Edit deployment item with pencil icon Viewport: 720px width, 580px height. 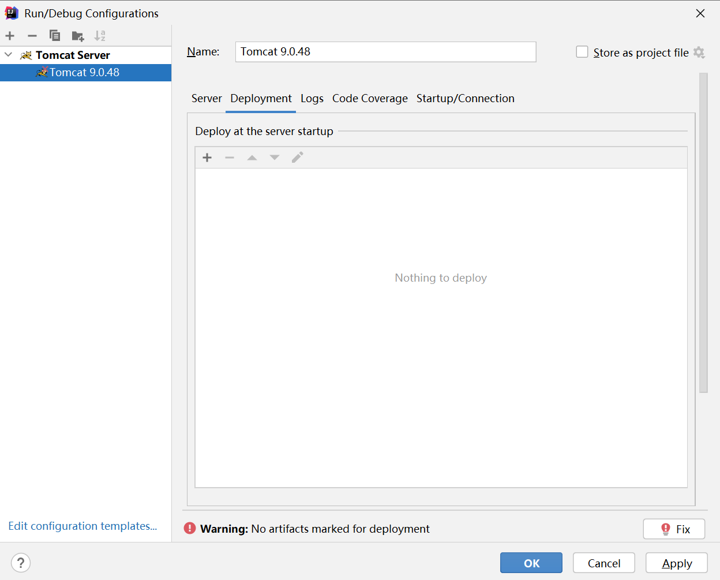297,158
